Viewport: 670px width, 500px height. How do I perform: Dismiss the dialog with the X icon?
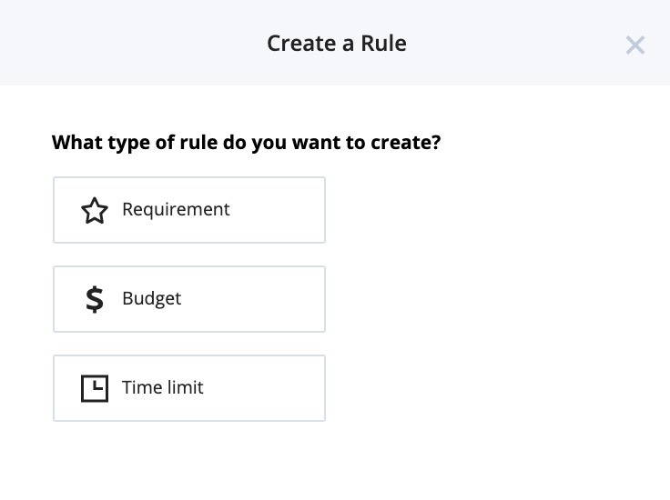[635, 45]
